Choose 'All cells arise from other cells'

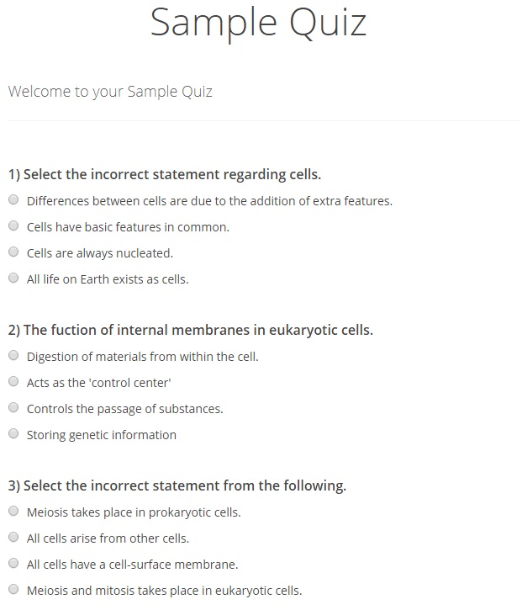(13, 538)
